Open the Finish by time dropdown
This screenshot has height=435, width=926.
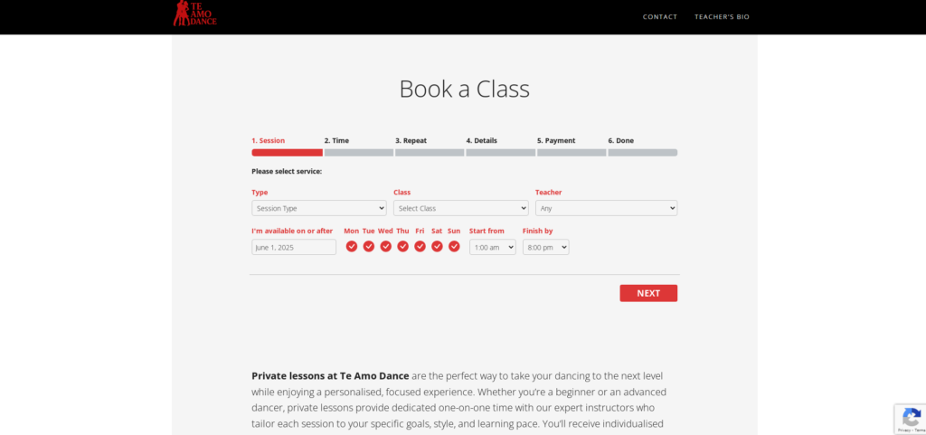coord(545,247)
